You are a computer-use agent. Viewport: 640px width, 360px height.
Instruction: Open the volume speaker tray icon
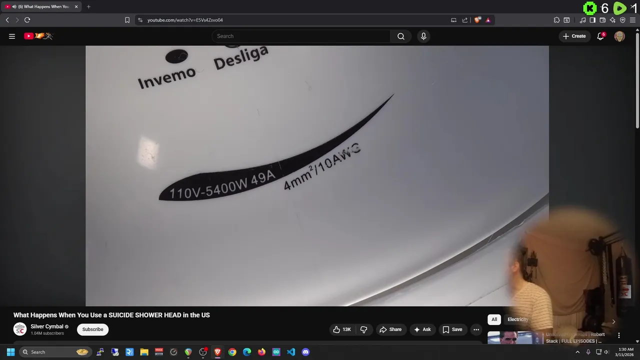(x=606, y=352)
